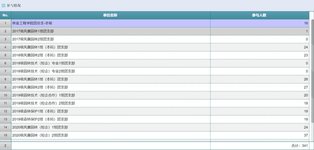Sort by the 单位名称 column header

(110, 15)
